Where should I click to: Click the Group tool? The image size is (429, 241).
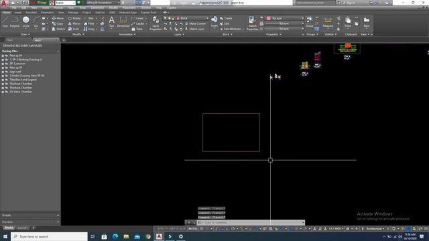click(310, 21)
